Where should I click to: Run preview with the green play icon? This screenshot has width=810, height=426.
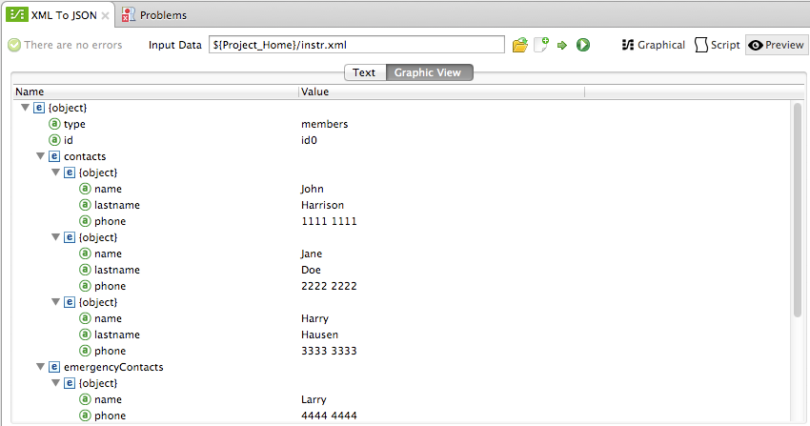coord(583,45)
